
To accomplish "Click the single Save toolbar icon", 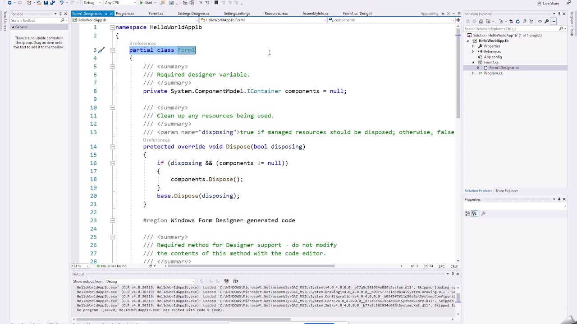I will 46,3.
